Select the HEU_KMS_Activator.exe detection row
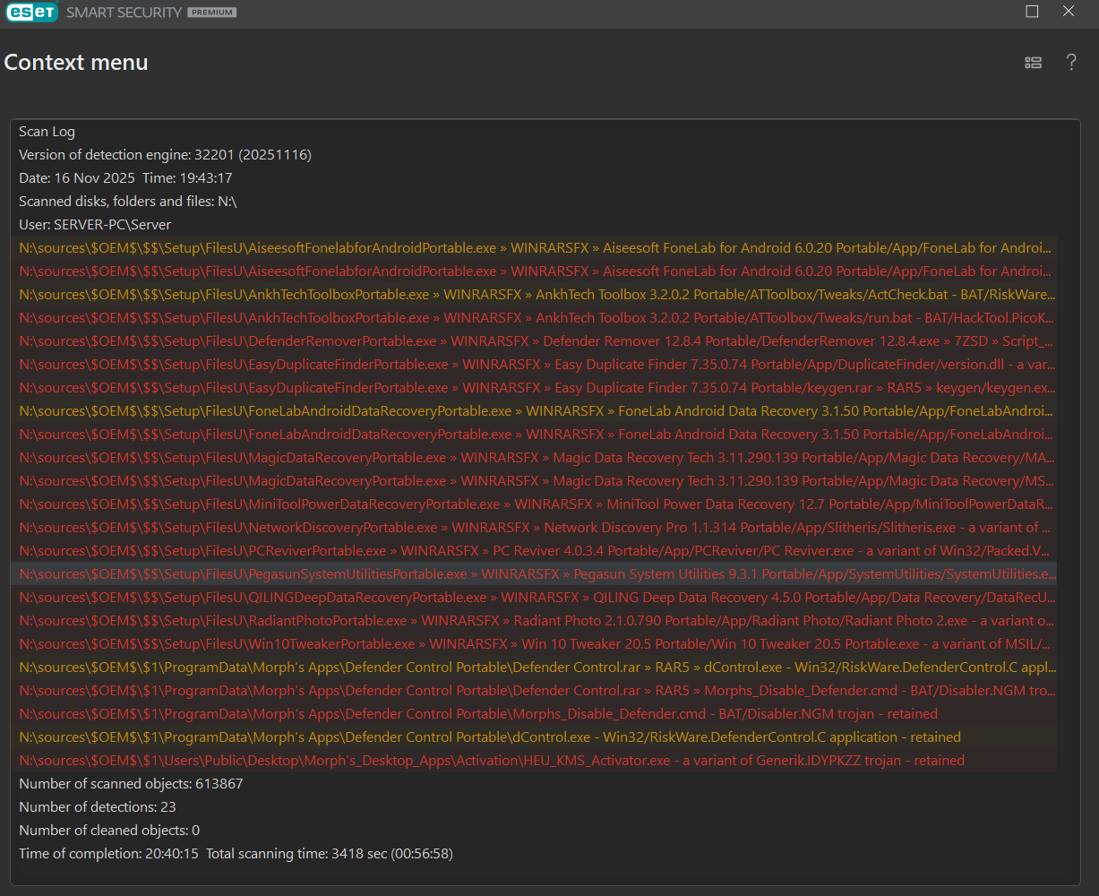Viewport: 1099px width, 896px height. (x=491, y=761)
